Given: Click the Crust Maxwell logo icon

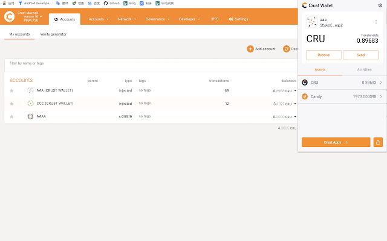Looking at the screenshot, I should coord(10,16).
